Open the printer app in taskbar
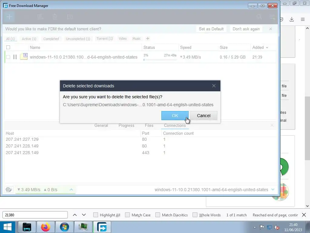310x233 pixels. (x=27, y=227)
